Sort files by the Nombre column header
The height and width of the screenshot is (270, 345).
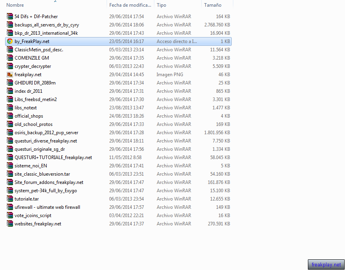(x=55, y=5)
